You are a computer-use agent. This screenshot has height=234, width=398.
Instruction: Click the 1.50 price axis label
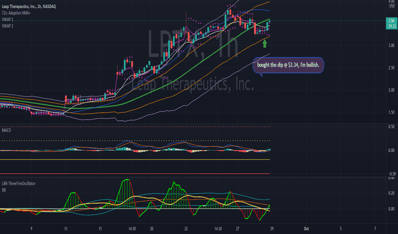coord(392,112)
